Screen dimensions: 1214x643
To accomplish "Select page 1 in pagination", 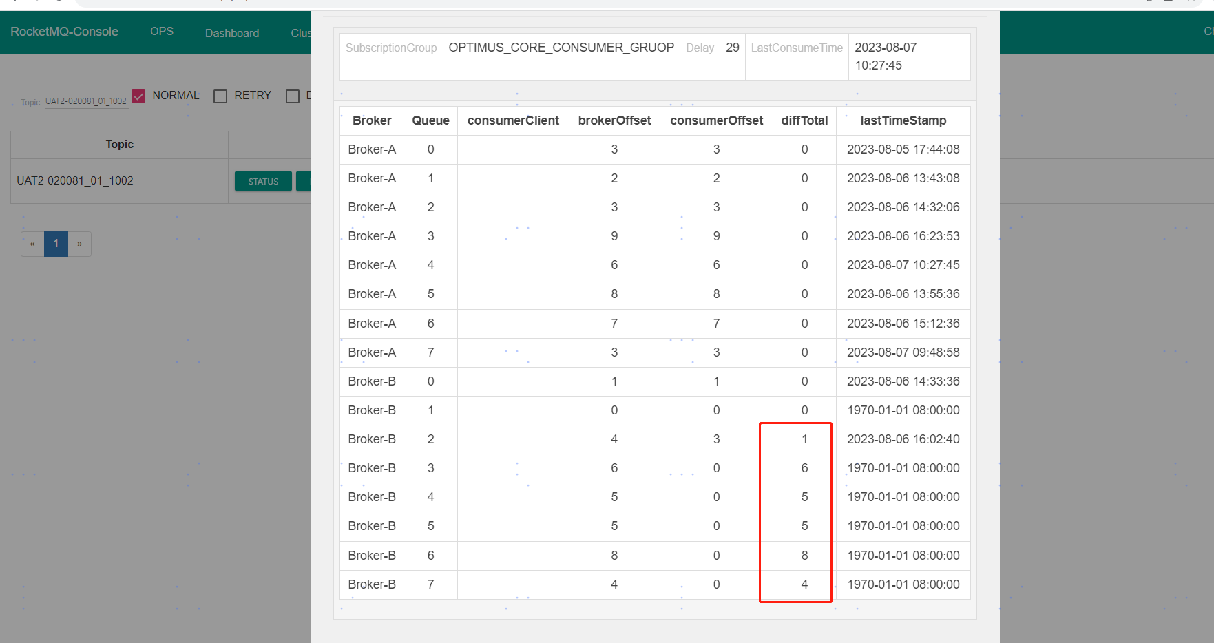I will click(x=56, y=244).
